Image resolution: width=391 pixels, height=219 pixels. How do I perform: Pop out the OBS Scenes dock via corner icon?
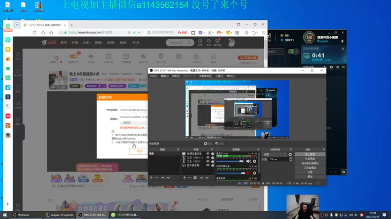(178, 149)
